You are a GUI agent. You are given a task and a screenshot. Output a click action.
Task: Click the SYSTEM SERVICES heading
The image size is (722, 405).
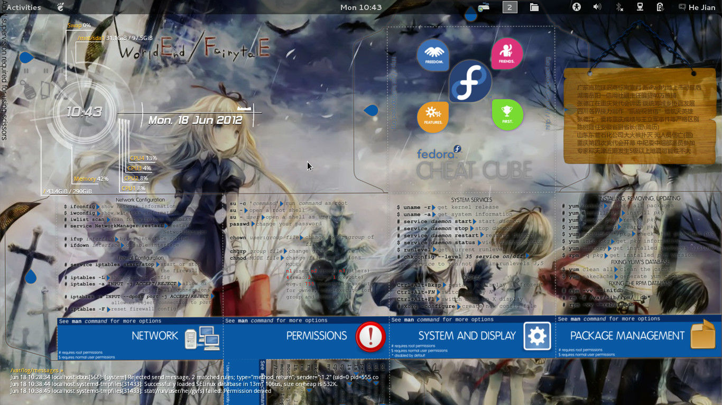pos(471,200)
